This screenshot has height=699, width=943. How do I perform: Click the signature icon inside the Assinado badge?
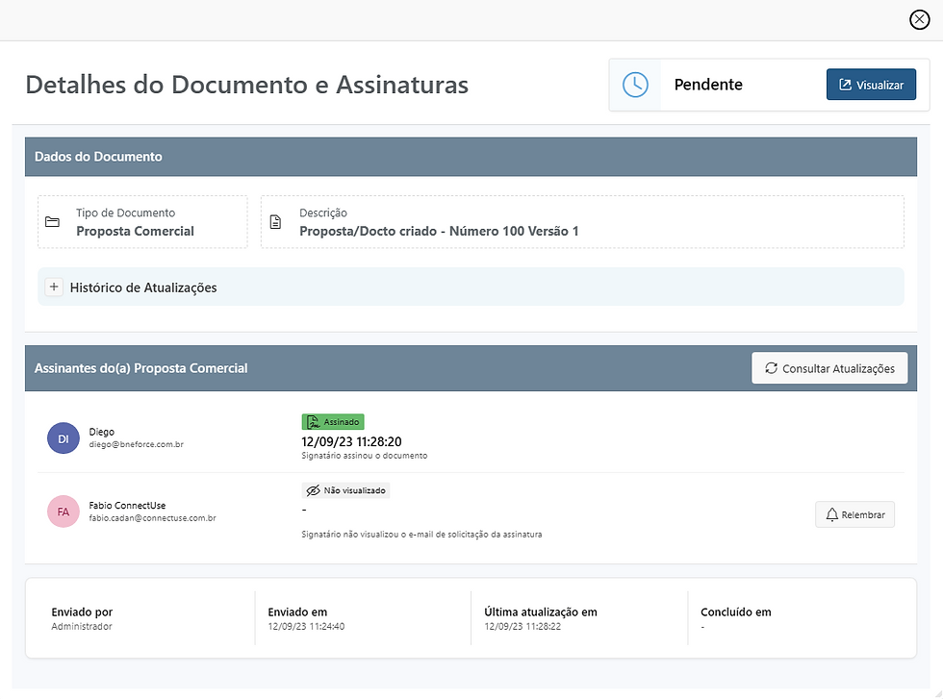tap(313, 421)
